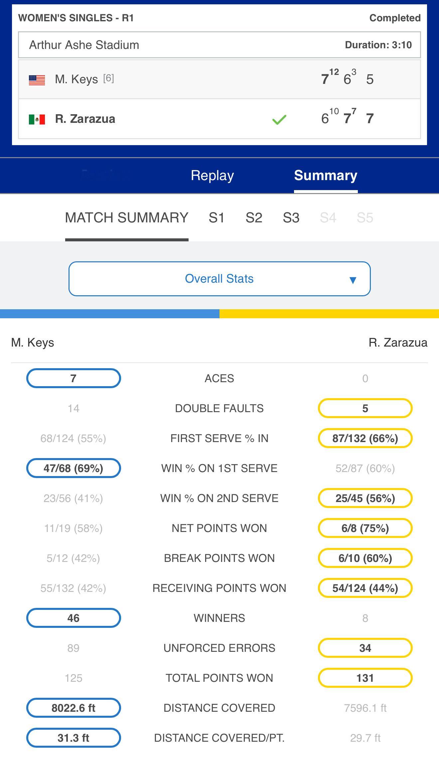This screenshot has width=439, height=771.
Task: Show set S2 statistics
Action: pyautogui.click(x=254, y=218)
